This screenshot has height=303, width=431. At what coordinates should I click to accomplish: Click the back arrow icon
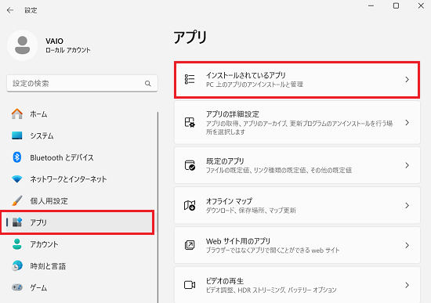(x=10, y=10)
